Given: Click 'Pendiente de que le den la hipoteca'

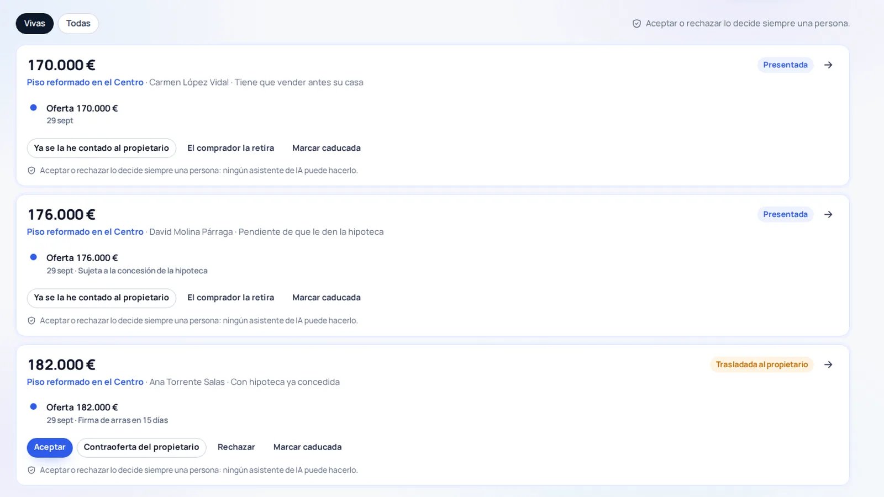Looking at the screenshot, I should (x=311, y=232).
